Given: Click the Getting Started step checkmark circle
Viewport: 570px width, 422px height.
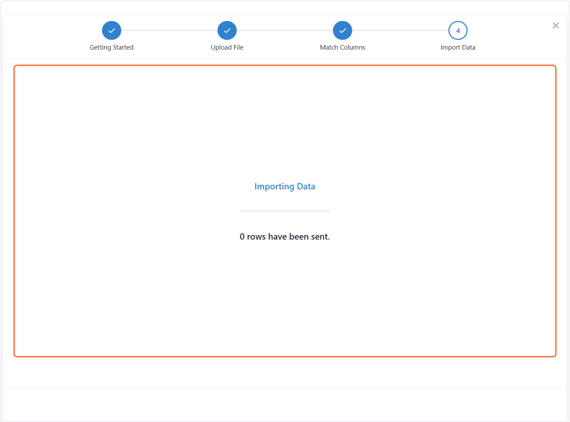Looking at the screenshot, I should [112, 30].
